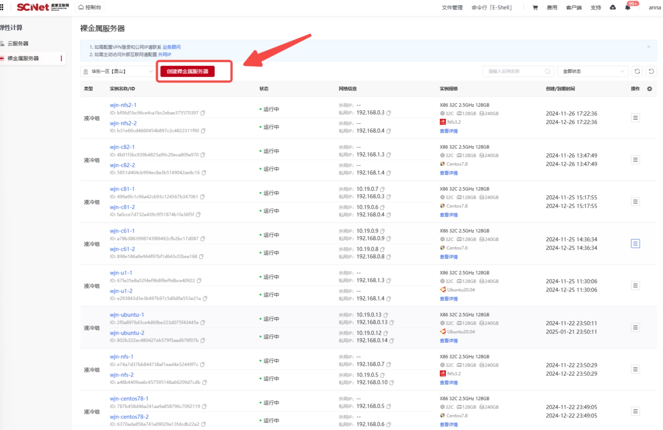Open the app grid menu icon

coord(2,7)
